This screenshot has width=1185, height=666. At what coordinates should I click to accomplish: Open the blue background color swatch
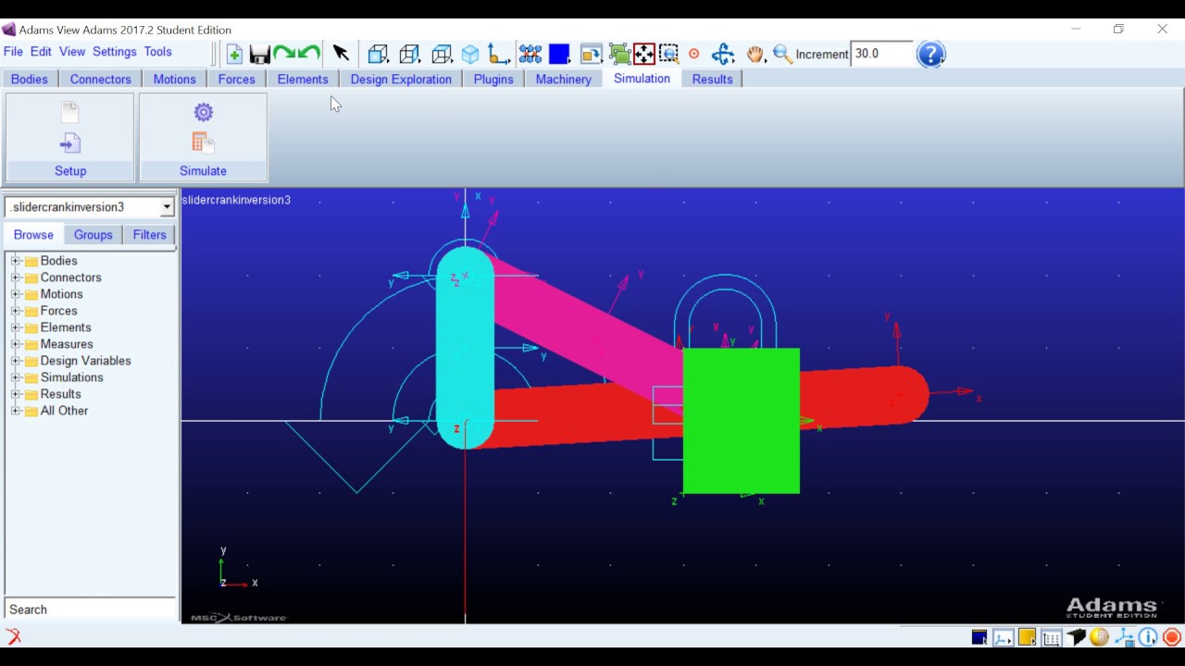pyautogui.click(x=558, y=54)
